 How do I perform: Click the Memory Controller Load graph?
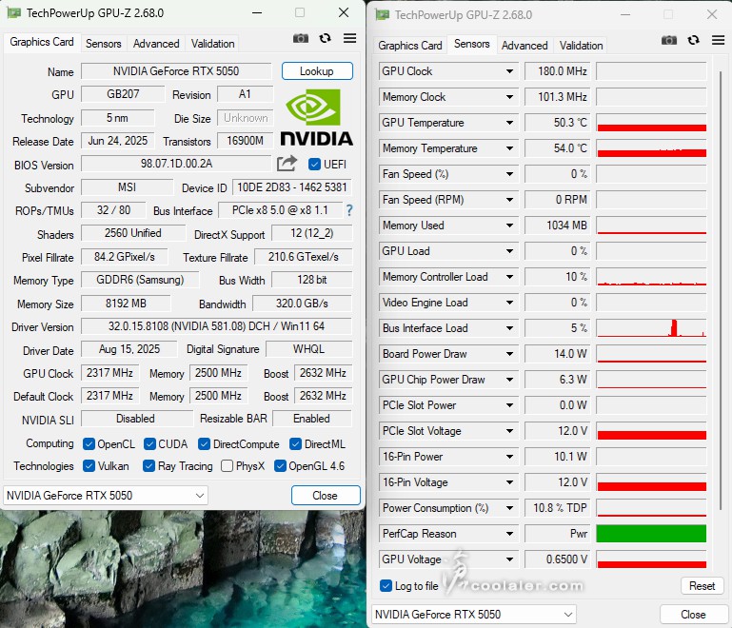pos(651,277)
